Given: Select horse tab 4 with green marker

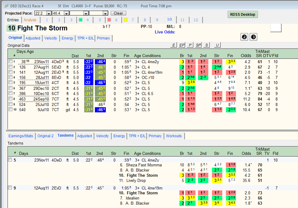Looking at the screenshot, I should [x=85, y=20].
